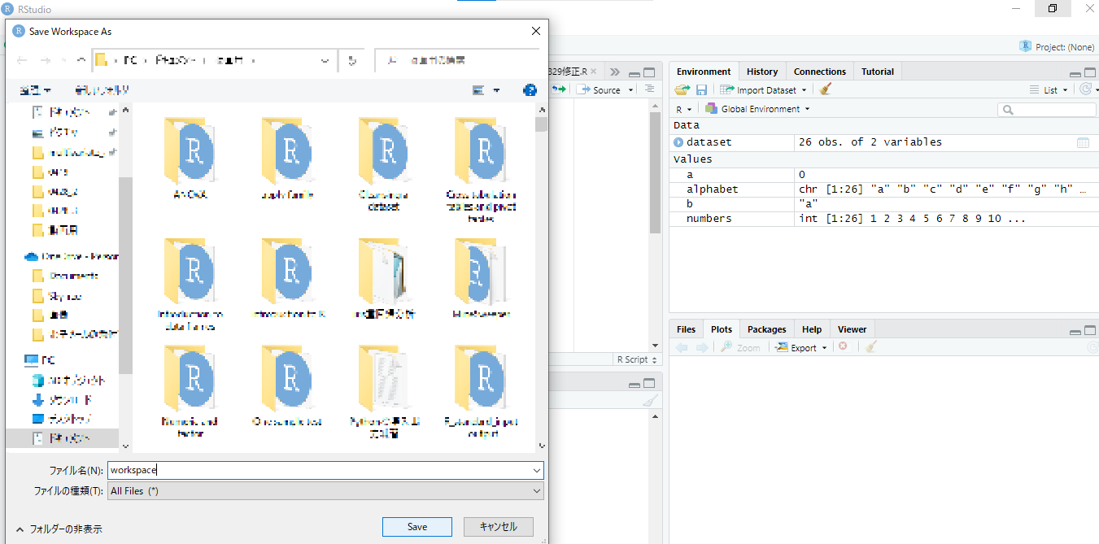Switch to the Plots tab
1099x544 pixels.
coord(722,329)
